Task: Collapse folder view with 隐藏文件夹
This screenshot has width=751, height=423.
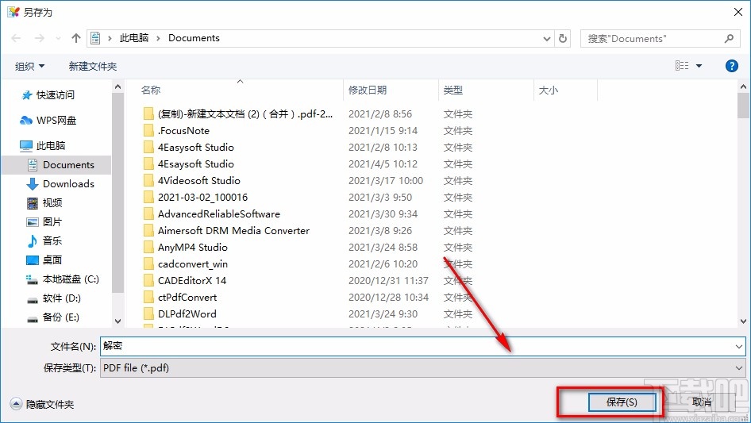Action: coord(42,404)
